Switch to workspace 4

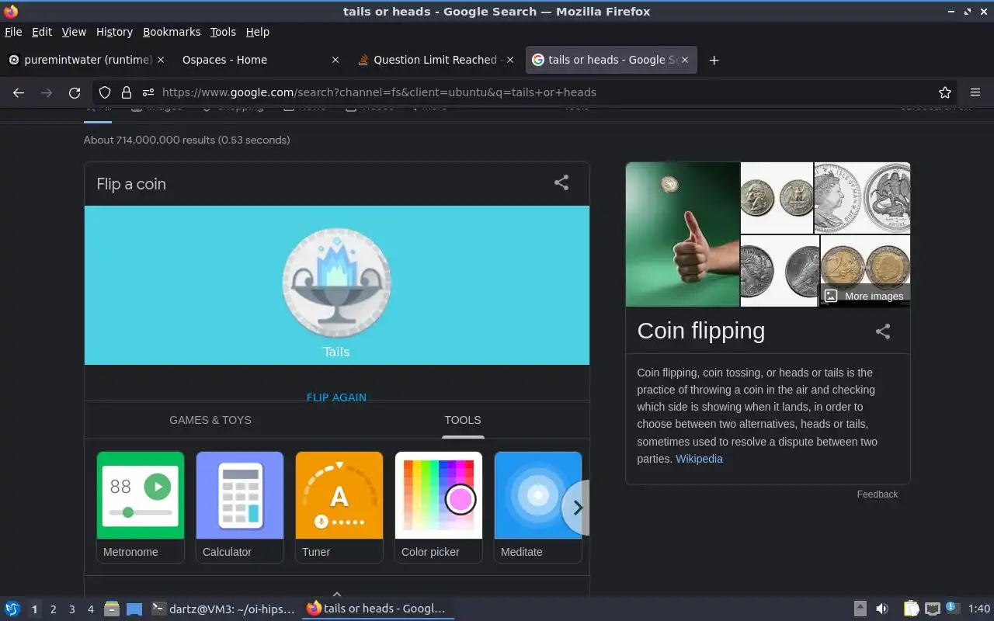coord(91,609)
